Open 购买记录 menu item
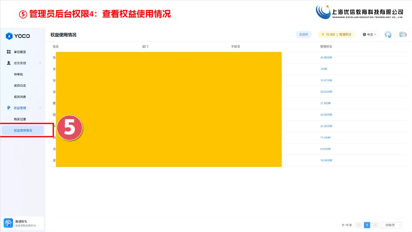The height and width of the screenshot is (232, 412). click(x=20, y=119)
